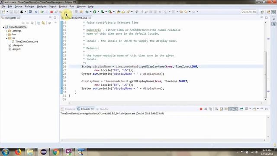Click the Debug (bug) toolbar icon
The width and height of the screenshot is (277, 156).
[87, 12]
